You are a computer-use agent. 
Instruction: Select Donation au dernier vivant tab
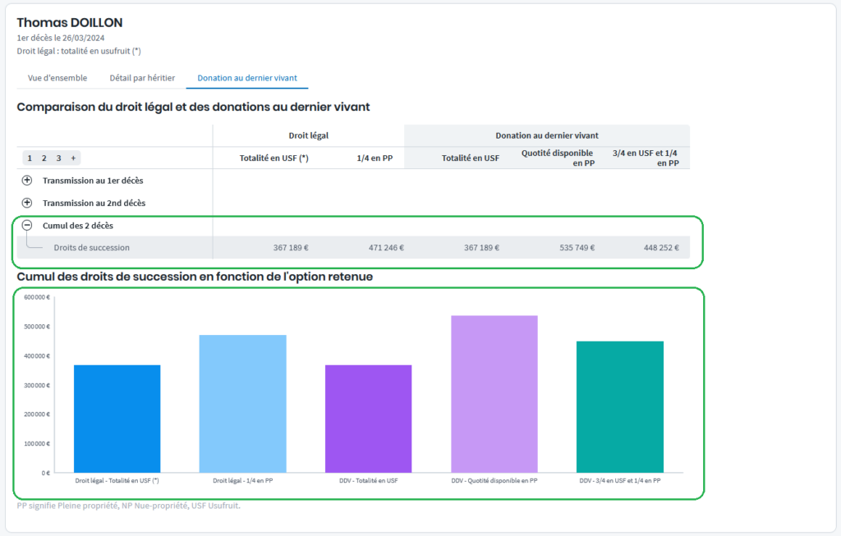[x=247, y=78]
